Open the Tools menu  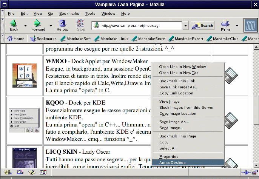point(90,13)
